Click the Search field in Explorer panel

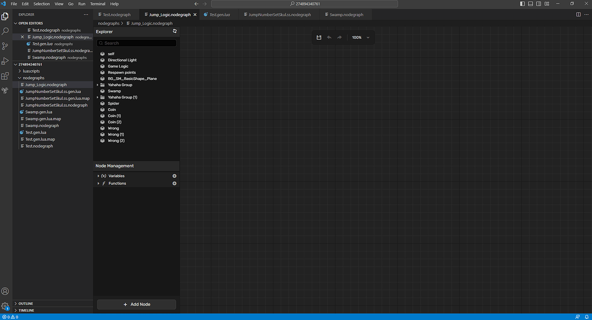[x=136, y=43]
